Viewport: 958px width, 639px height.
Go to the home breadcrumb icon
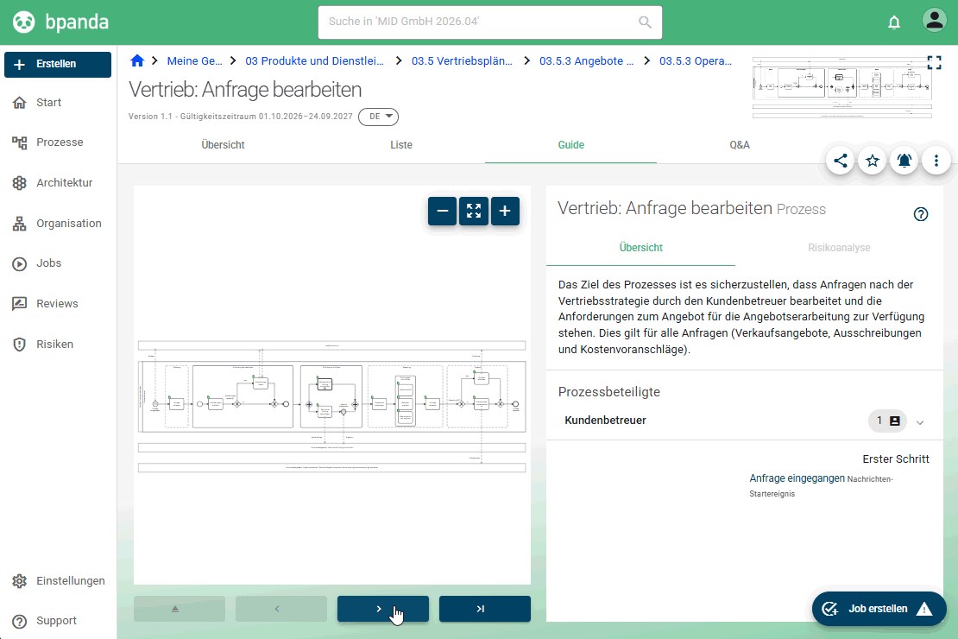click(x=137, y=60)
